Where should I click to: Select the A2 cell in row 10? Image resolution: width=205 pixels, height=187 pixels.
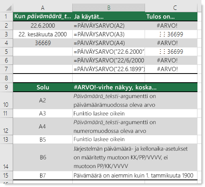click(43, 100)
